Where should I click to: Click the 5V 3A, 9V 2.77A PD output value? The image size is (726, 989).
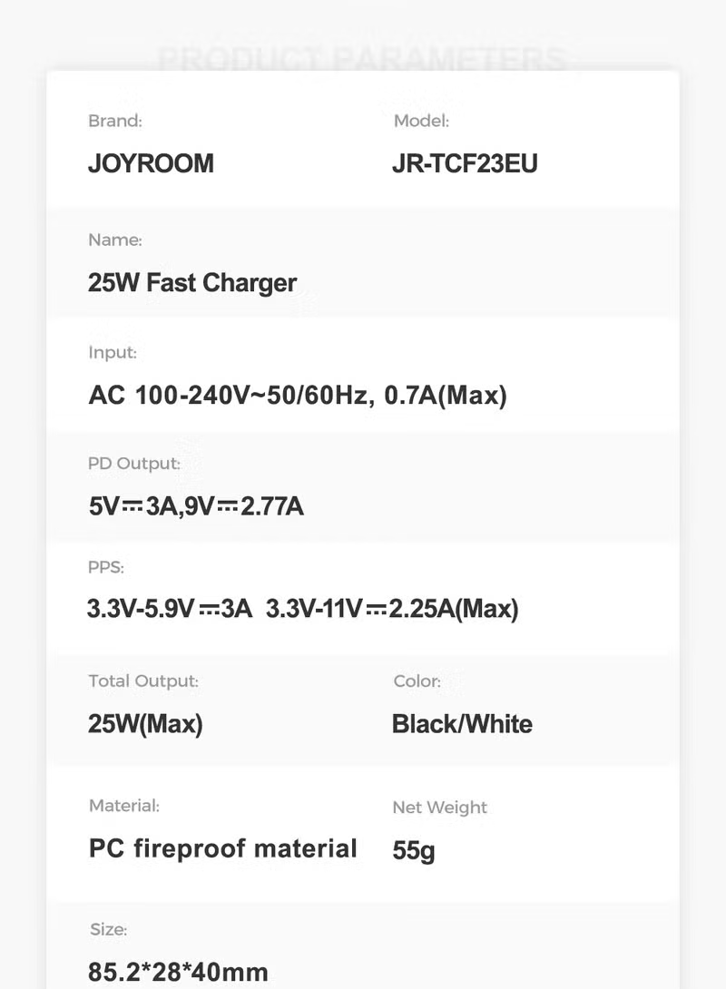[196, 506]
